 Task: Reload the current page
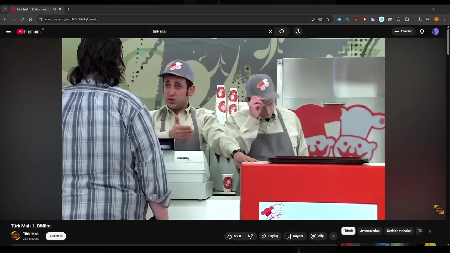(x=22, y=19)
